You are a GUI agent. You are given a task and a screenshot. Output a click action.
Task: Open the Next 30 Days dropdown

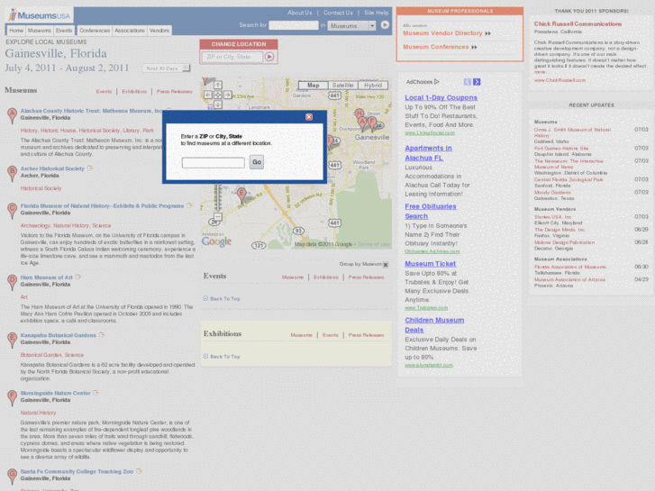(167, 68)
